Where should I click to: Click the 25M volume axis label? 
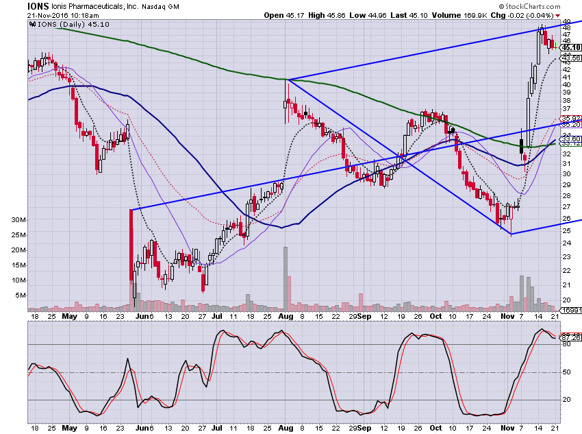coord(18,235)
